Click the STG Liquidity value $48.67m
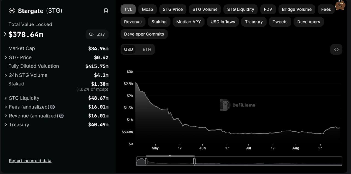The image size is (351, 174). click(x=98, y=98)
